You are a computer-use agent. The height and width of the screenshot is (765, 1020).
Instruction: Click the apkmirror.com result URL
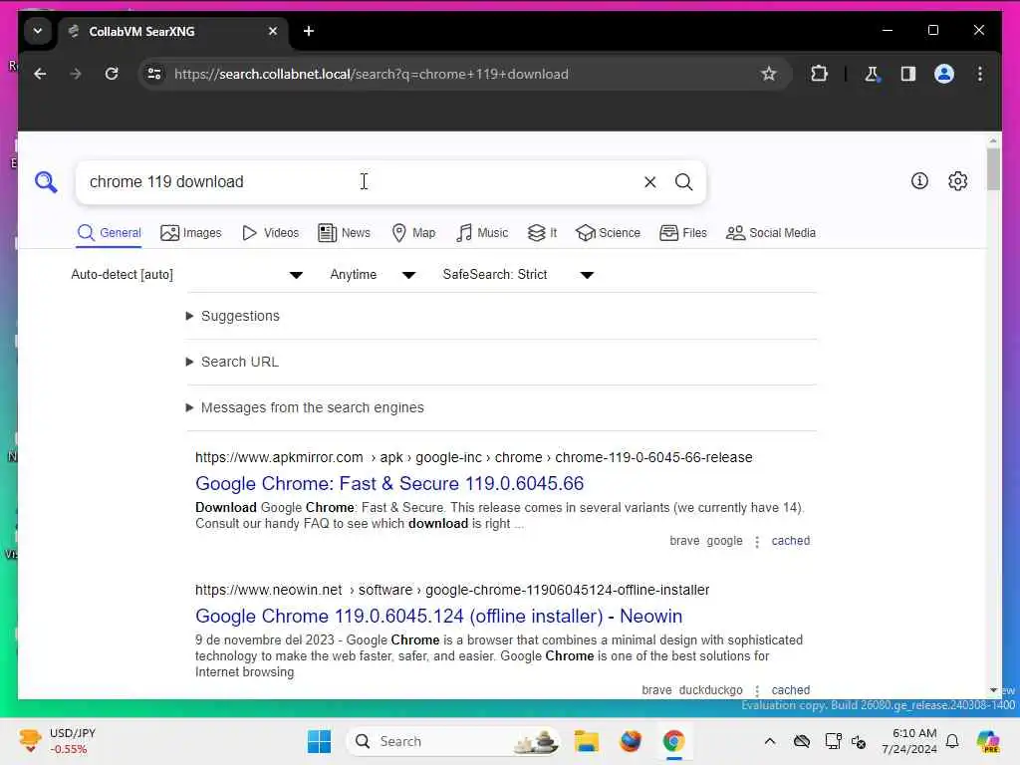pyautogui.click(x=473, y=457)
